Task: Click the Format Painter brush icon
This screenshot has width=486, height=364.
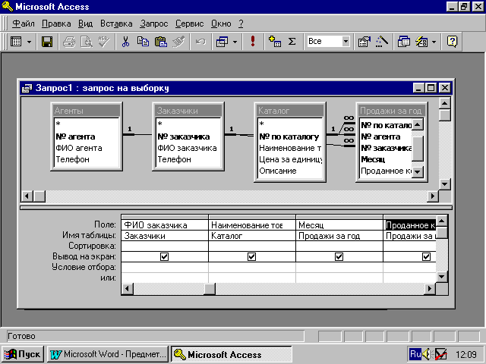Action: (x=178, y=42)
